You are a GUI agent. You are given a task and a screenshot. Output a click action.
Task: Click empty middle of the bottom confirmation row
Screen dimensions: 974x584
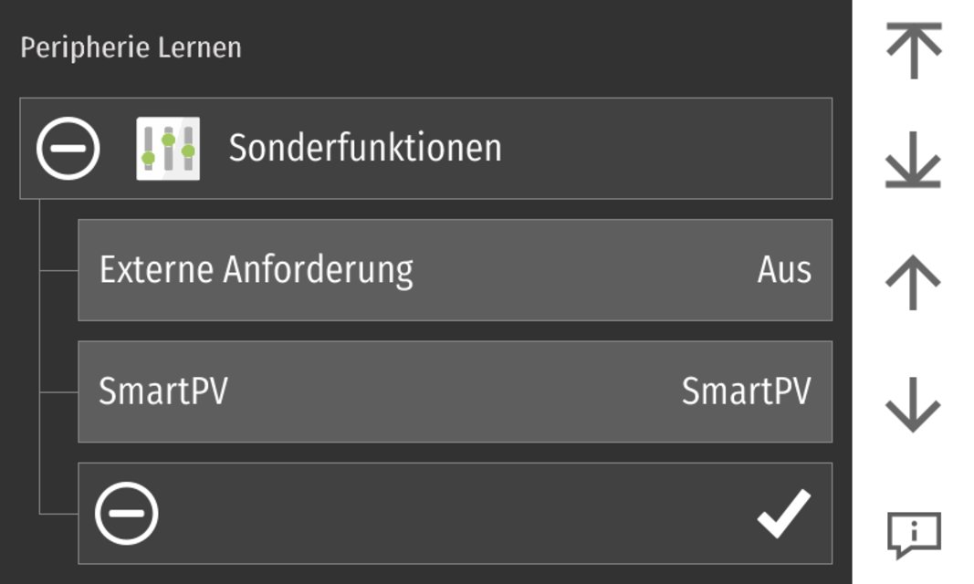[456, 514]
